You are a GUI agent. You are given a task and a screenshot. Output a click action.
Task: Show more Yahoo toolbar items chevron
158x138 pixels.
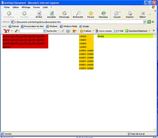[x=154, y=31]
